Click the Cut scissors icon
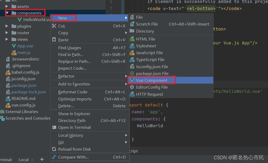The height and width of the screenshot is (163, 268). [x=54, y=26]
